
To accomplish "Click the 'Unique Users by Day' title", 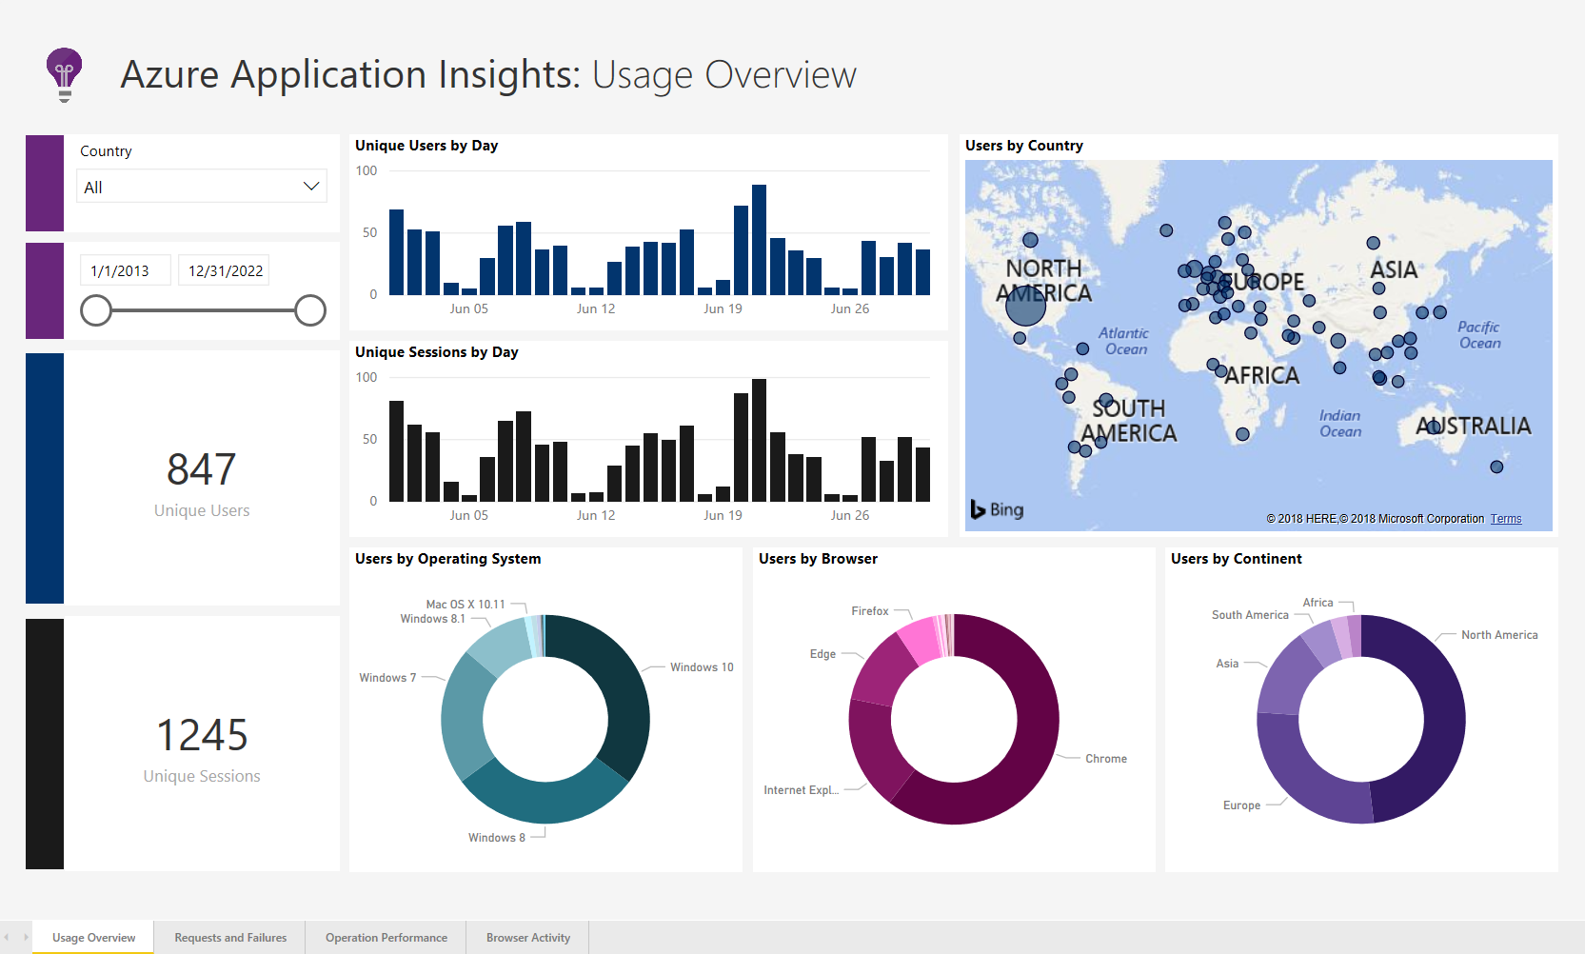I will pos(426,146).
